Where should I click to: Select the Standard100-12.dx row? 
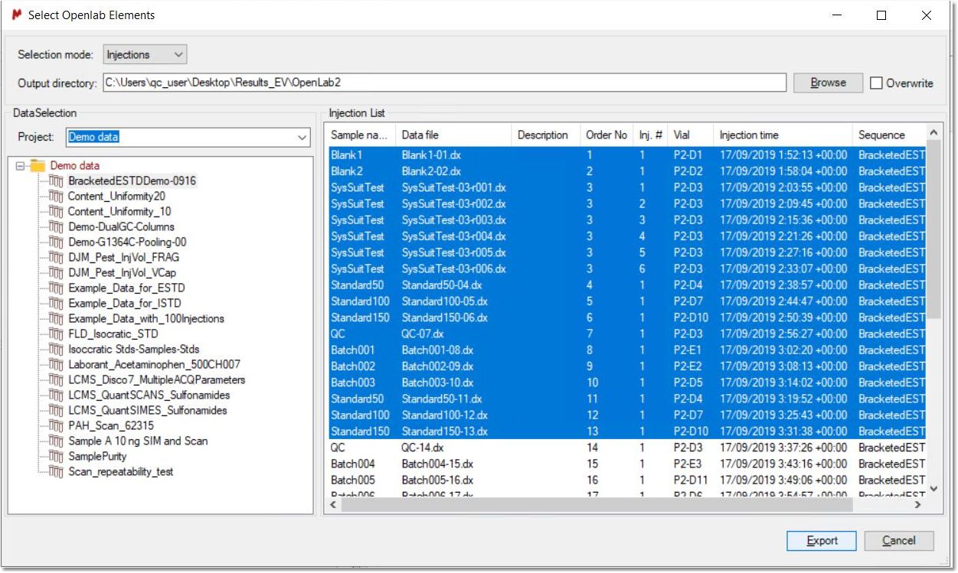626,415
